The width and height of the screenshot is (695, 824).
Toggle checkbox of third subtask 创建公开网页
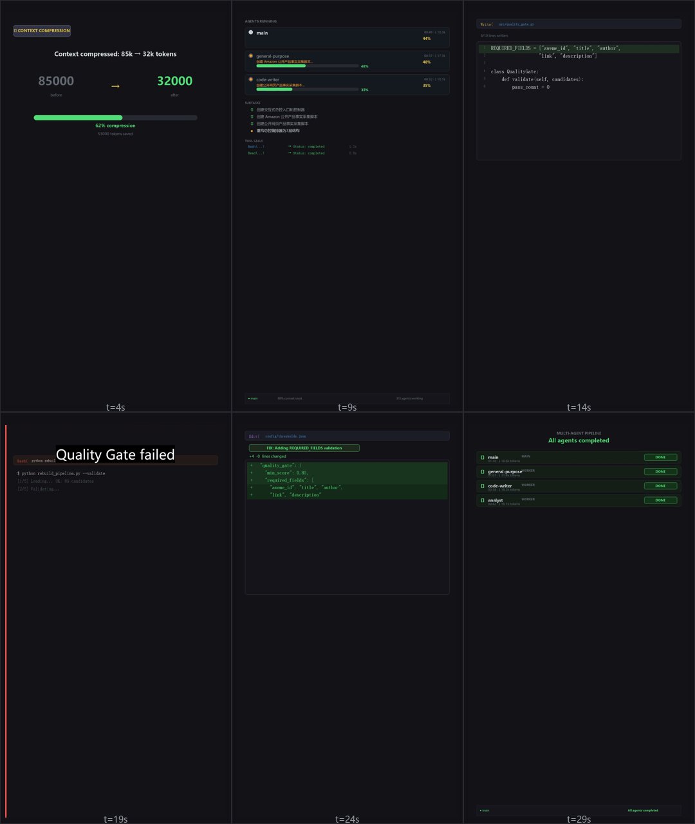click(252, 124)
